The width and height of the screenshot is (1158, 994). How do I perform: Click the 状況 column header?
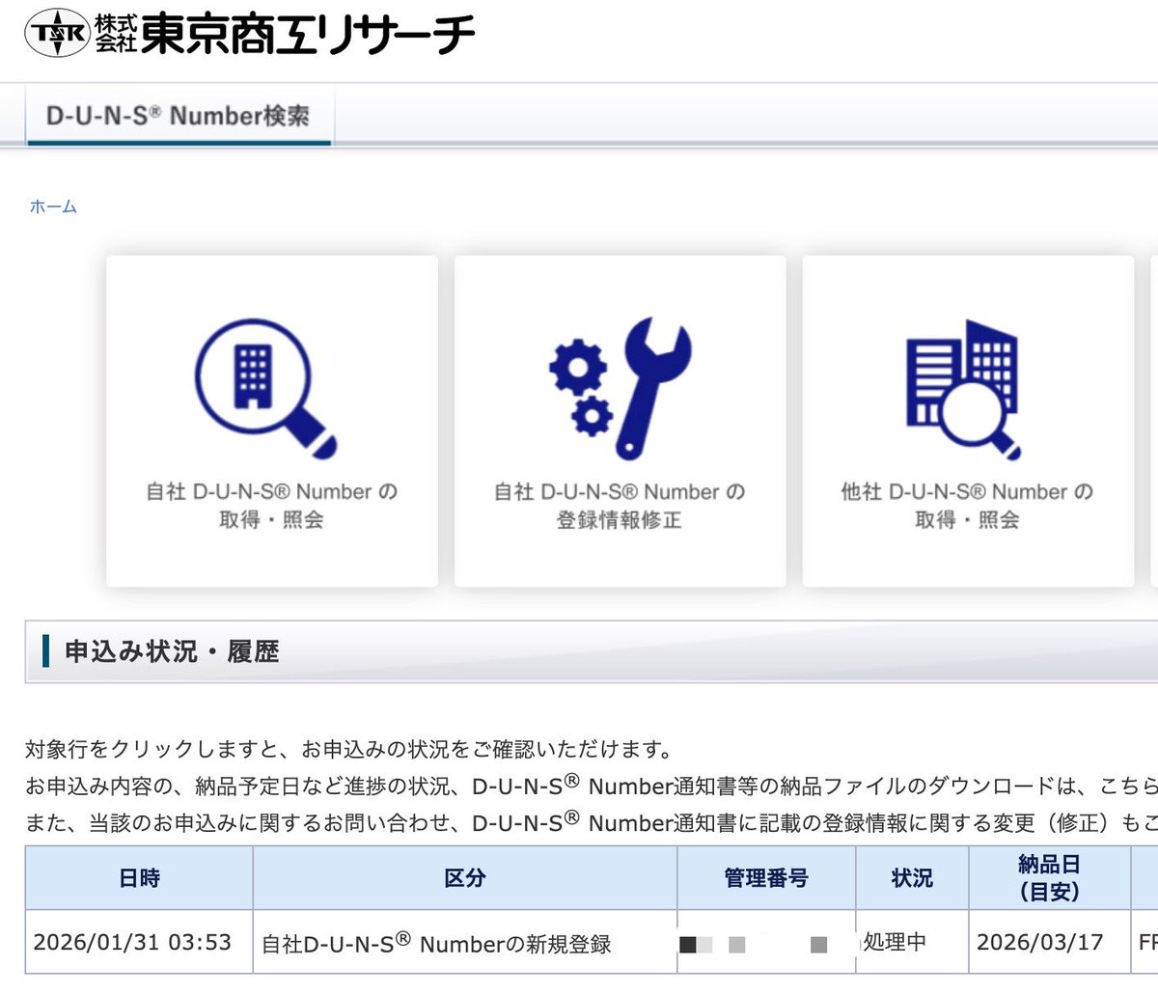[x=912, y=878]
